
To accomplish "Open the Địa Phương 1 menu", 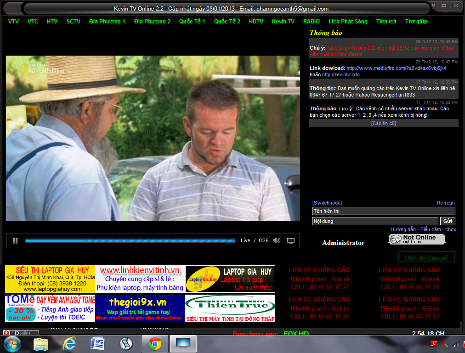I will click(x=107, y=21).
